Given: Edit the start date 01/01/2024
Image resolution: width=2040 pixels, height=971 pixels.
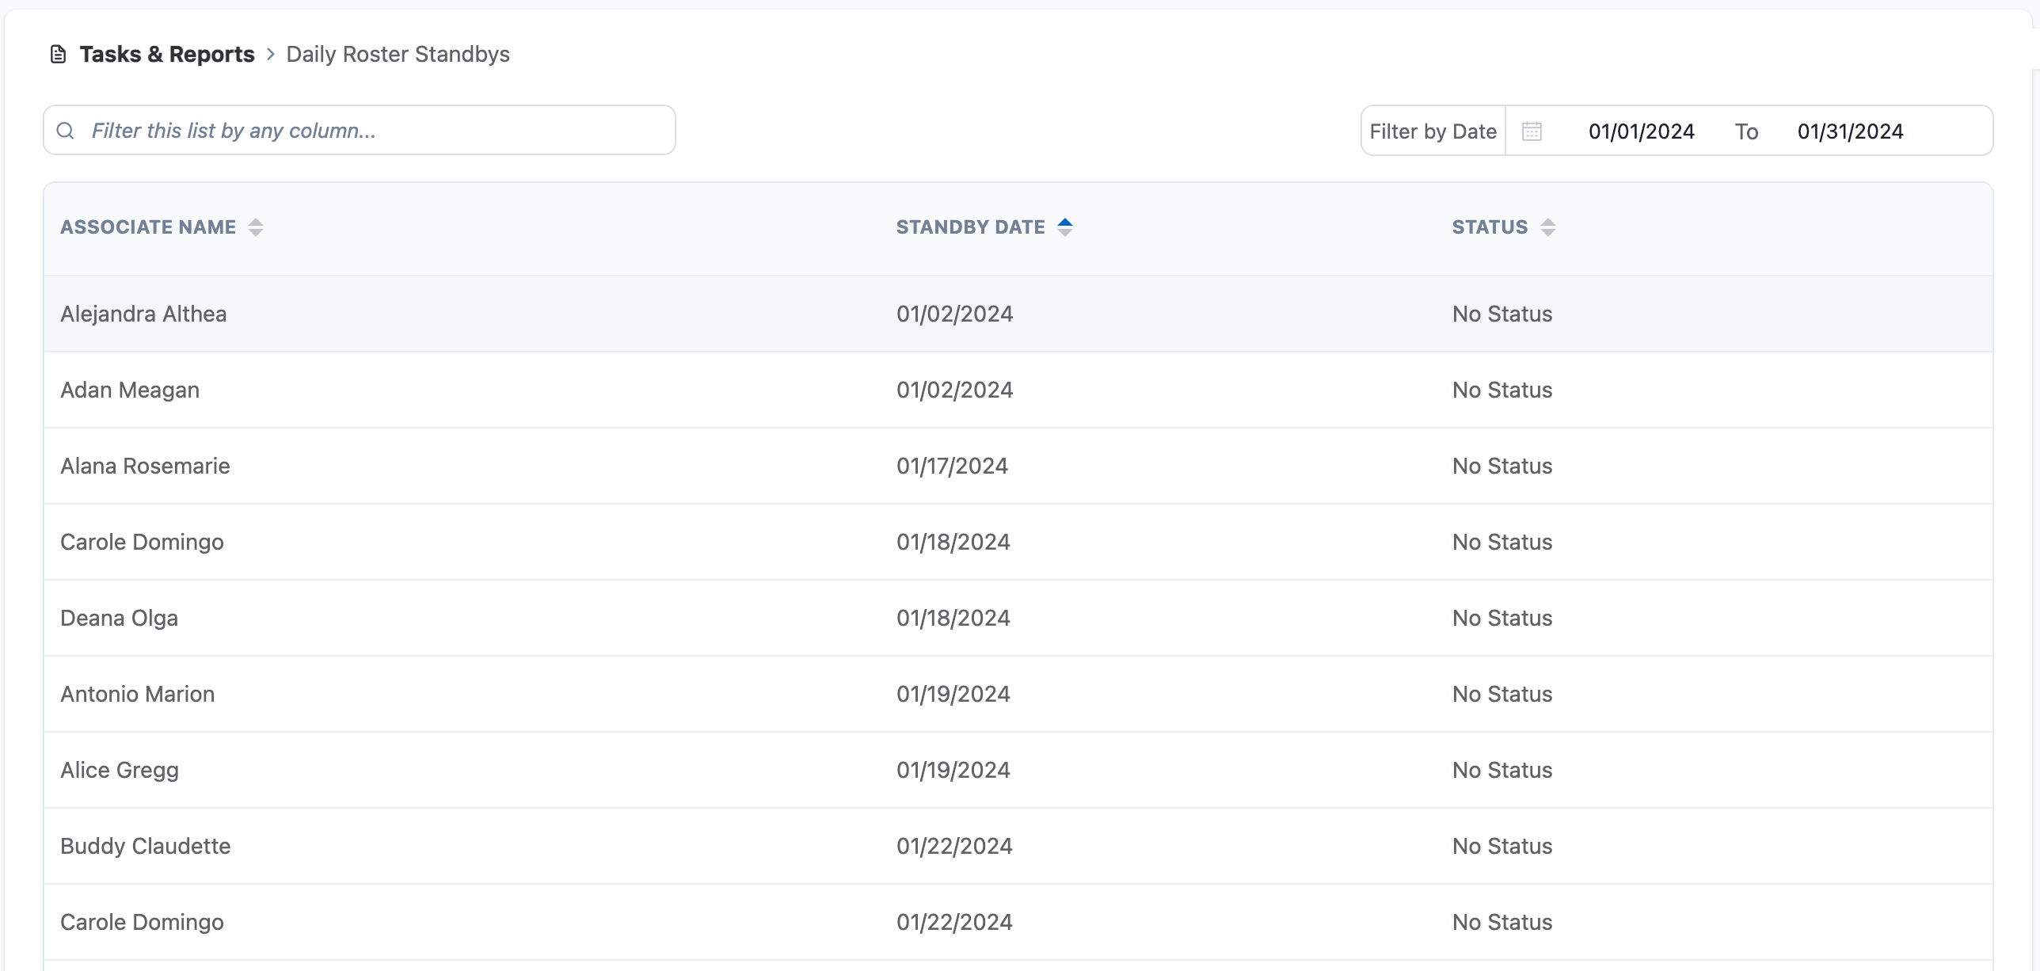Looking at the screenshot, I should [x=1641, y=131].
